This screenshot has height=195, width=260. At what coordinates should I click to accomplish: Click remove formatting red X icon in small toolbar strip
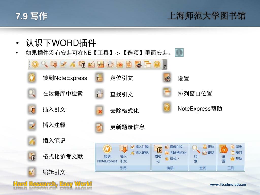[119, 64]
